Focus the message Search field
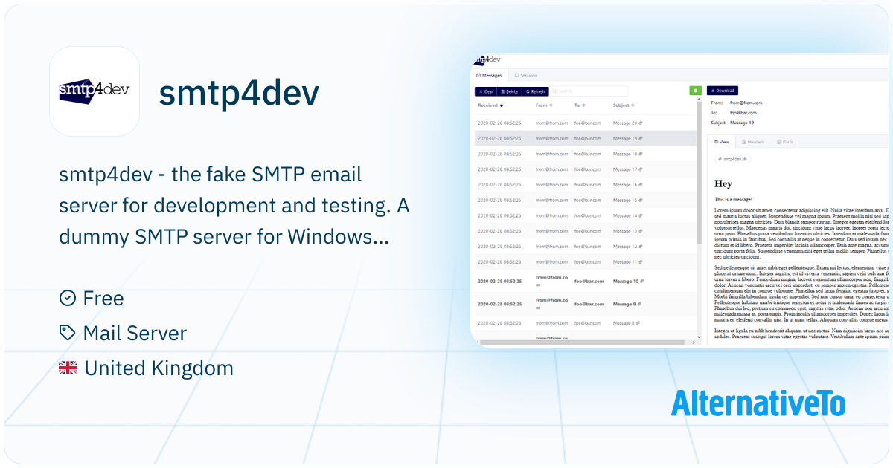 (589, 91)
